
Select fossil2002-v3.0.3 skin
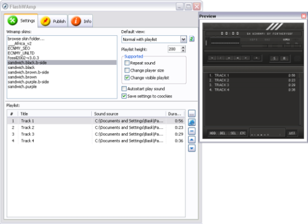click(62, 58)
